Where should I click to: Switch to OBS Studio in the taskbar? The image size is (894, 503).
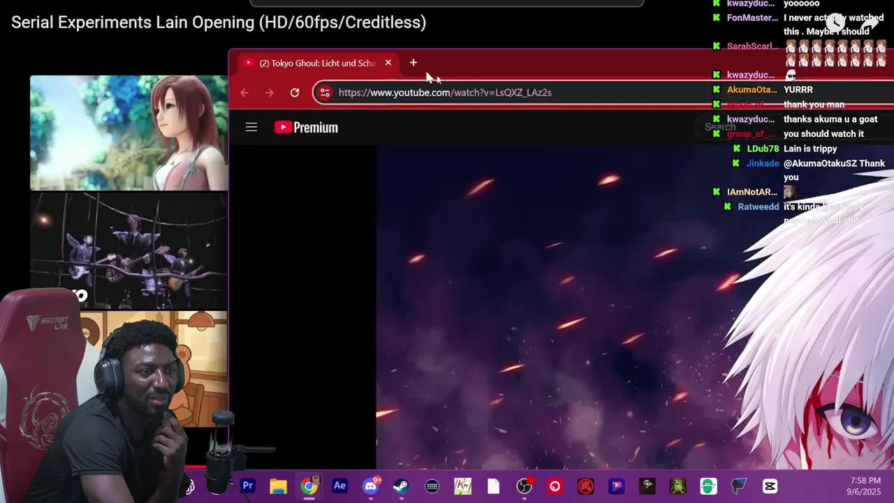click(525, 486)
